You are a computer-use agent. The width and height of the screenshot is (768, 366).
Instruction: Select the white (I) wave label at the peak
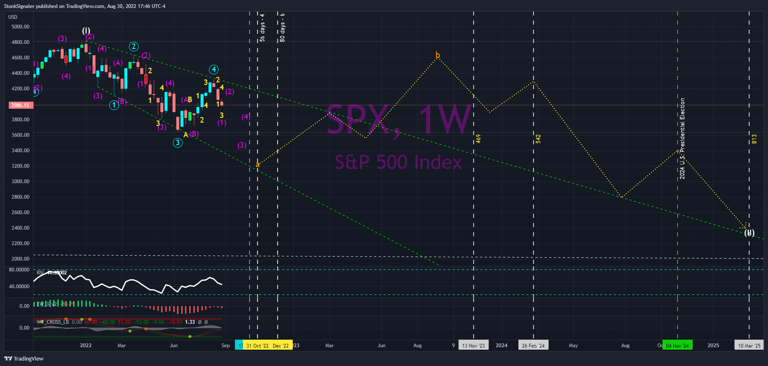(x=86, y=31)
